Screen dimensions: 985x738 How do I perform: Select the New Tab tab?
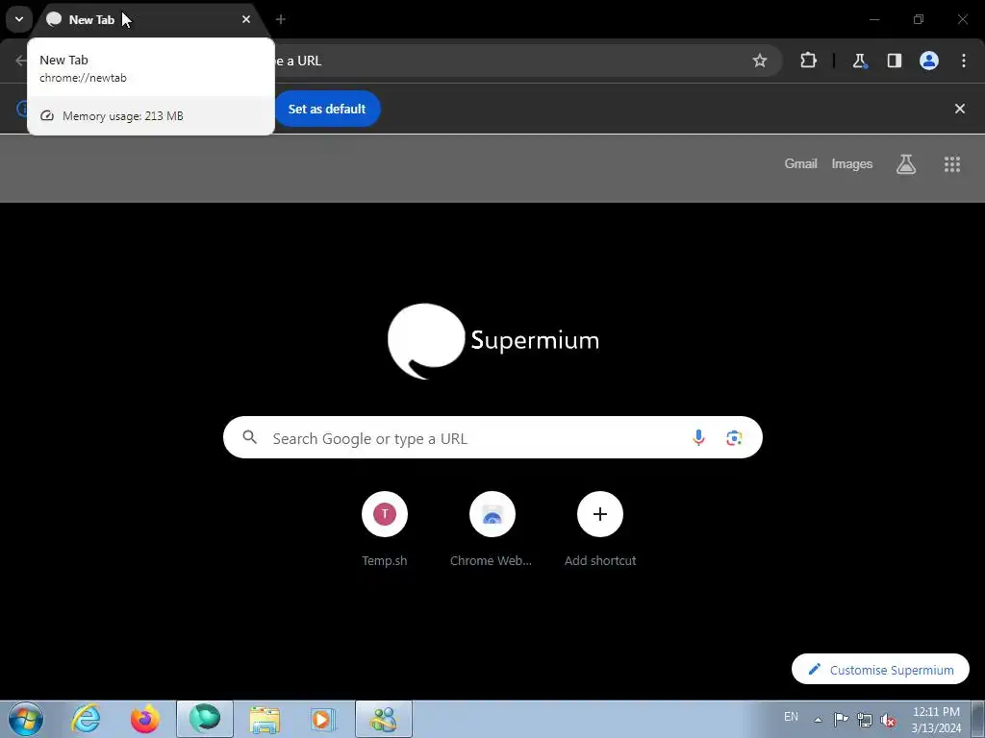[153, 19]
